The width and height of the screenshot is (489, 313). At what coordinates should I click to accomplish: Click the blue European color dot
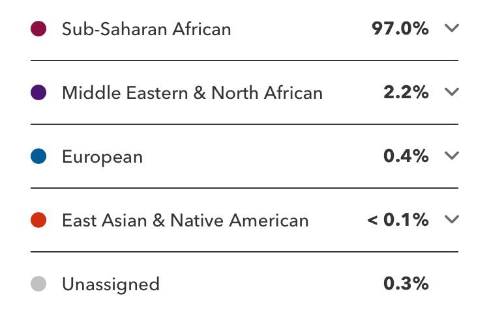click(38, 156)
